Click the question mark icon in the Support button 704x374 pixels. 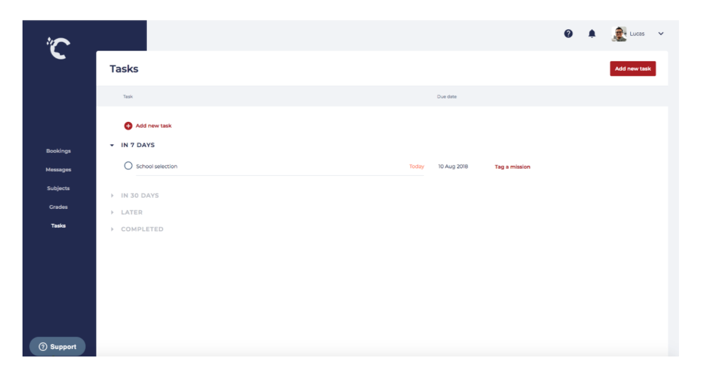[x=43, y=347]
